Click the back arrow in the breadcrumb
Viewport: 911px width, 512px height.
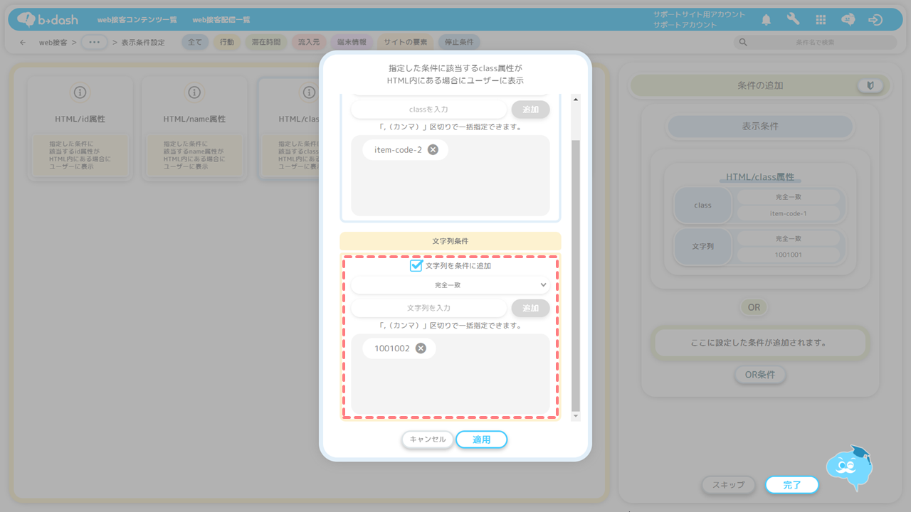pos(23,43)
